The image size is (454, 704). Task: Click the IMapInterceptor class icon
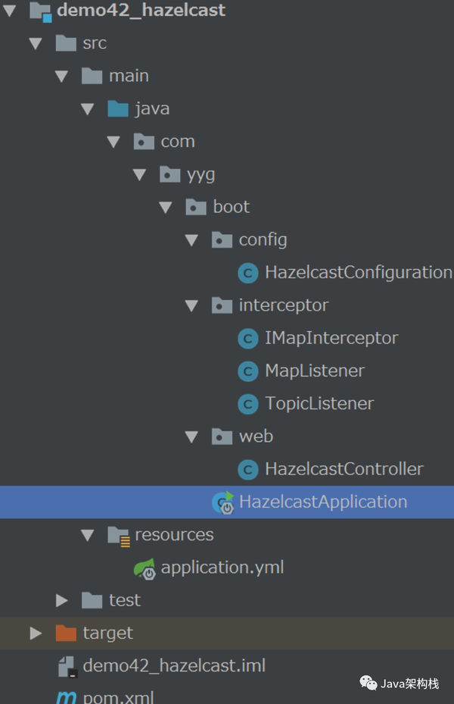pyautogui.click(x=247, y=338)
